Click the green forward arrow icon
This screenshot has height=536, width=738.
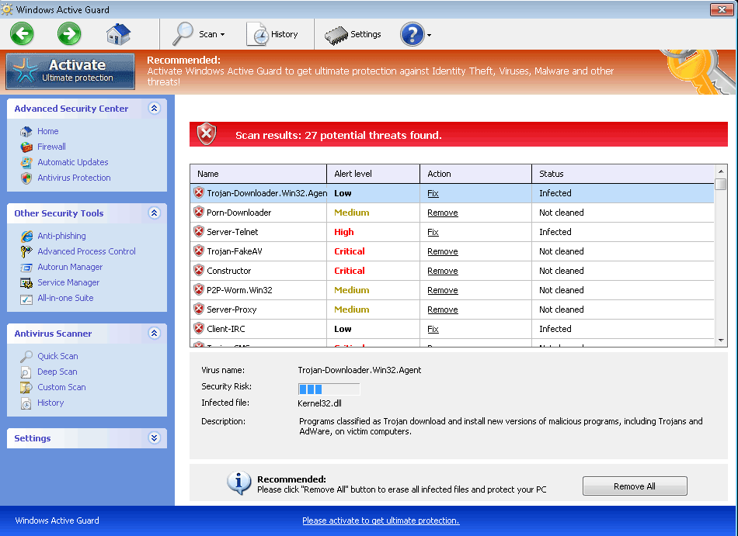[x=69, y=34]
